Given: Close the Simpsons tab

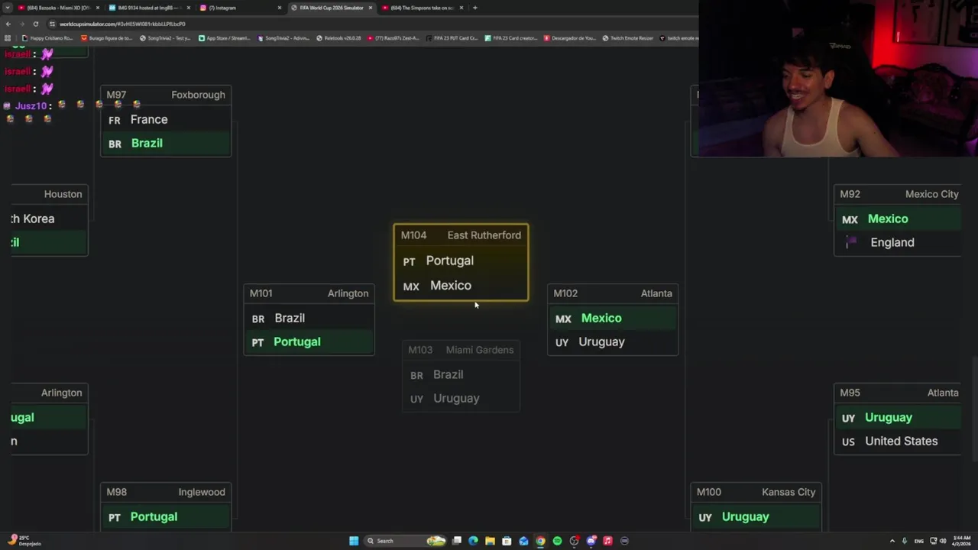Looking at the screenshot, I should [461, 8].
